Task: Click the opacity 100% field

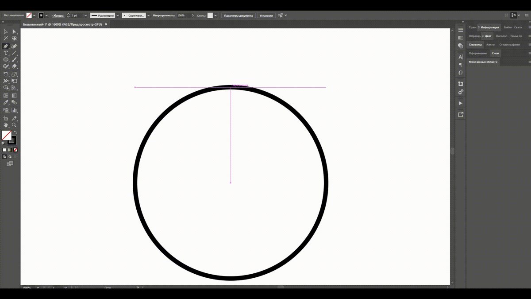Action: tap(183, 16)
